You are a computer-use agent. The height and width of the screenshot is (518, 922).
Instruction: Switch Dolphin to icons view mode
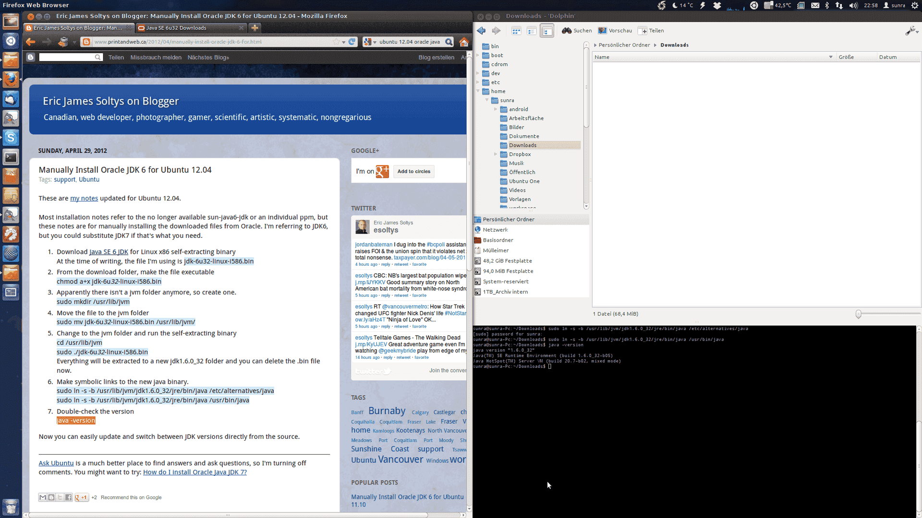(516, 31)
